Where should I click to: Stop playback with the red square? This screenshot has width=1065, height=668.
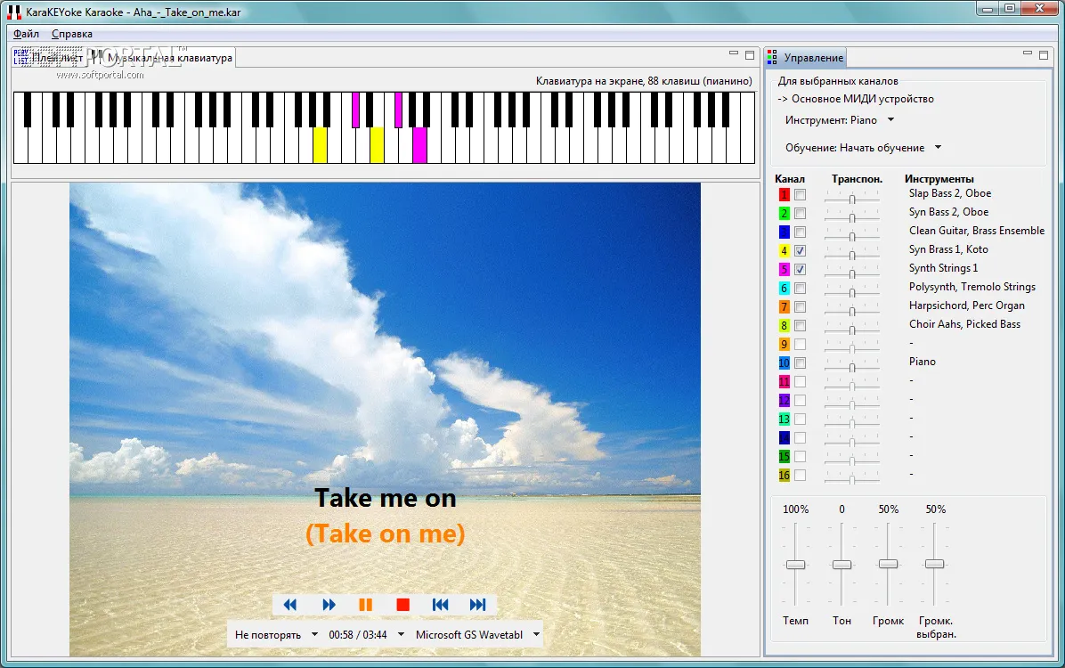[402, 605]
